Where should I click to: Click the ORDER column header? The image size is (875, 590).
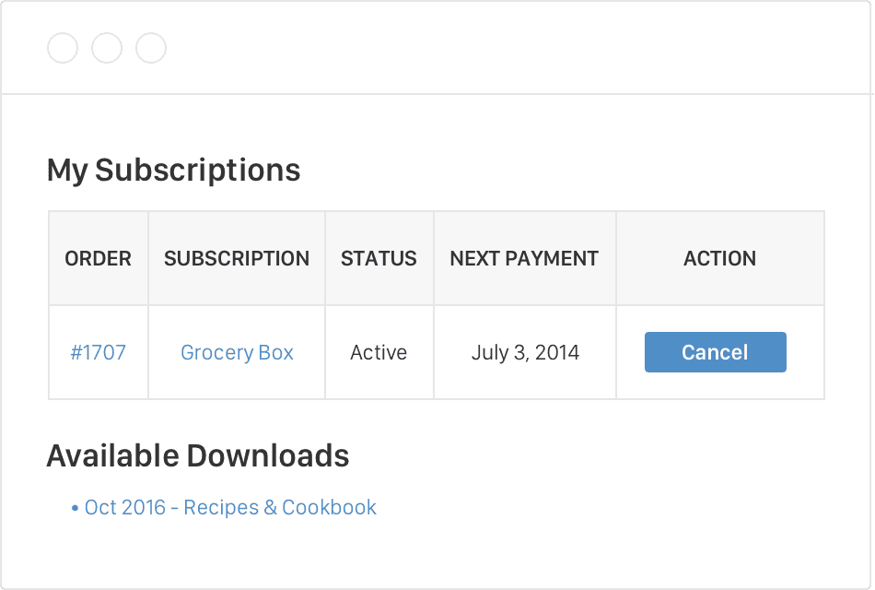(x=98, y=259)
